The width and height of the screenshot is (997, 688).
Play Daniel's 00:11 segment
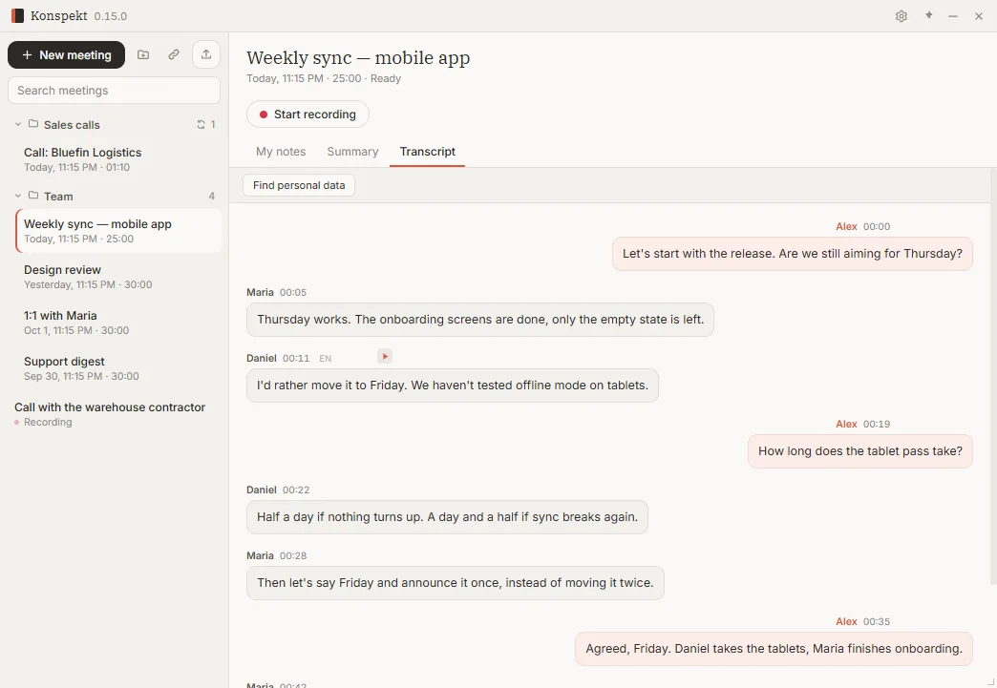pyautogui.click(x=385, y=356)
